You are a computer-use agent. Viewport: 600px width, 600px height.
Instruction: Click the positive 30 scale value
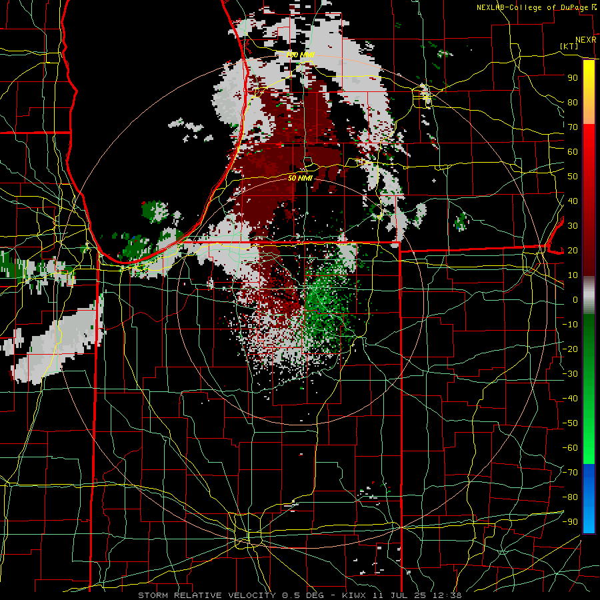(573, 226)
